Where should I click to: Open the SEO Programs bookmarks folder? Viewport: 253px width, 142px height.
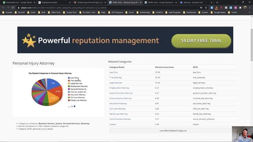115,12
